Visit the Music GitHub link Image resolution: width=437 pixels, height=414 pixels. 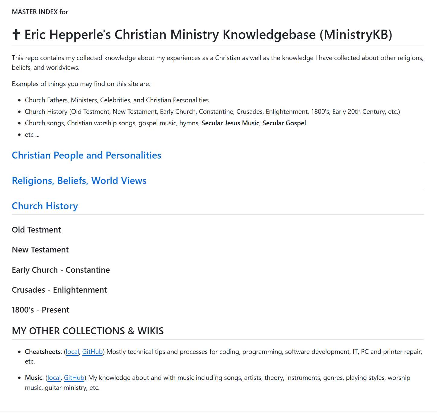click(74, 378)
